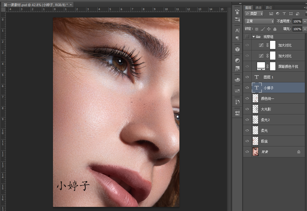Open the Adjustments panel icon
307x211 pixels.
237,60
